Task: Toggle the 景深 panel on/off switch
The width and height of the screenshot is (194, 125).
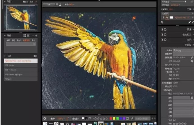Action: click(162, 30)
